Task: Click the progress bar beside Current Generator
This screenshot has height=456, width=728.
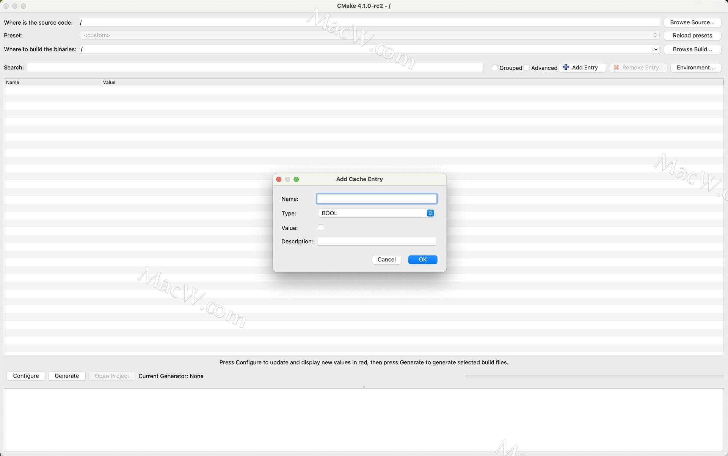Action: tap(594, 376)
